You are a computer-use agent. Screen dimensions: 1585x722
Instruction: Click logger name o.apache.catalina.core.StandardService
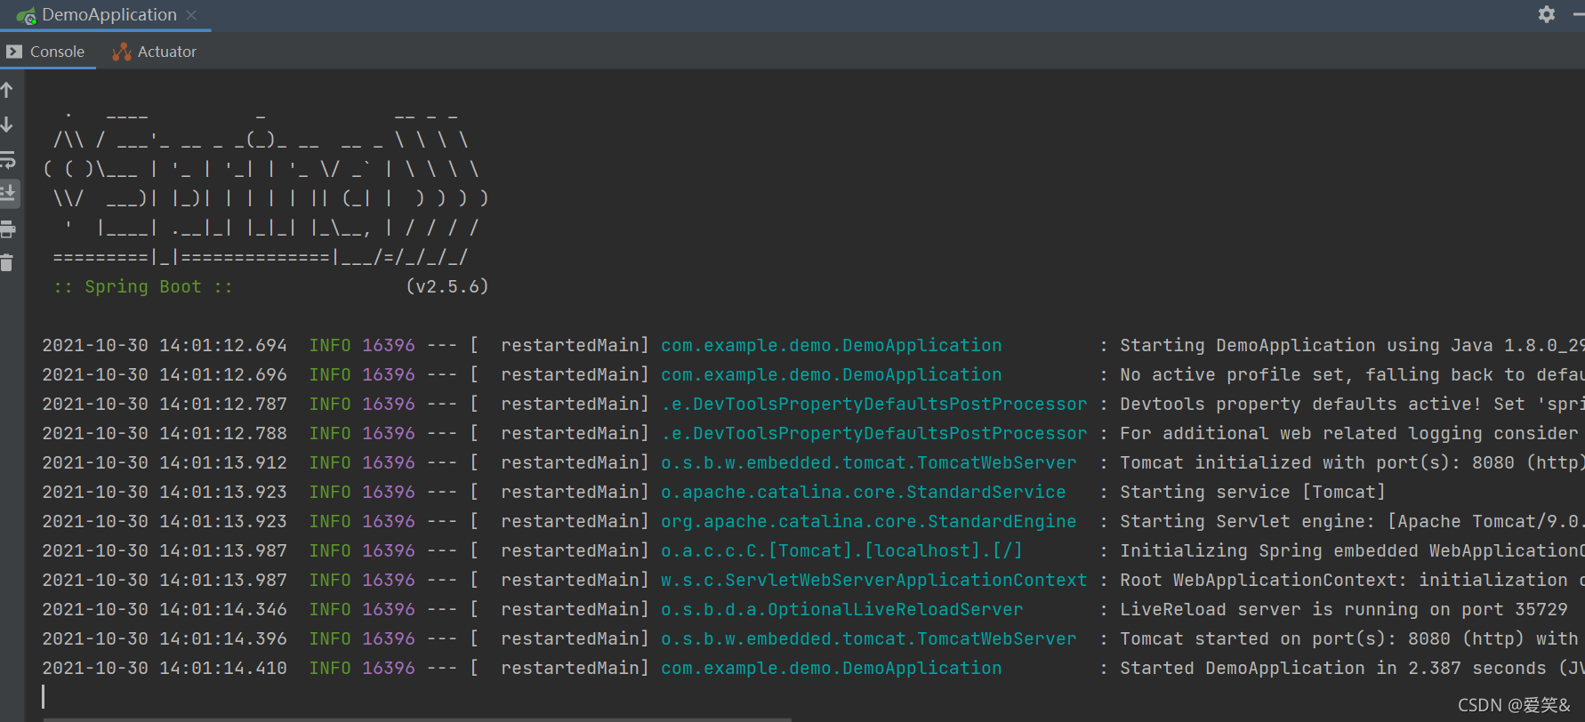tap(863, 492)
